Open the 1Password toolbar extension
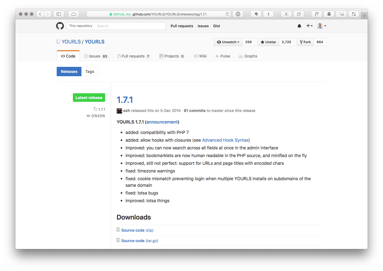The image size is (383, 271). [x=238, y=14]
